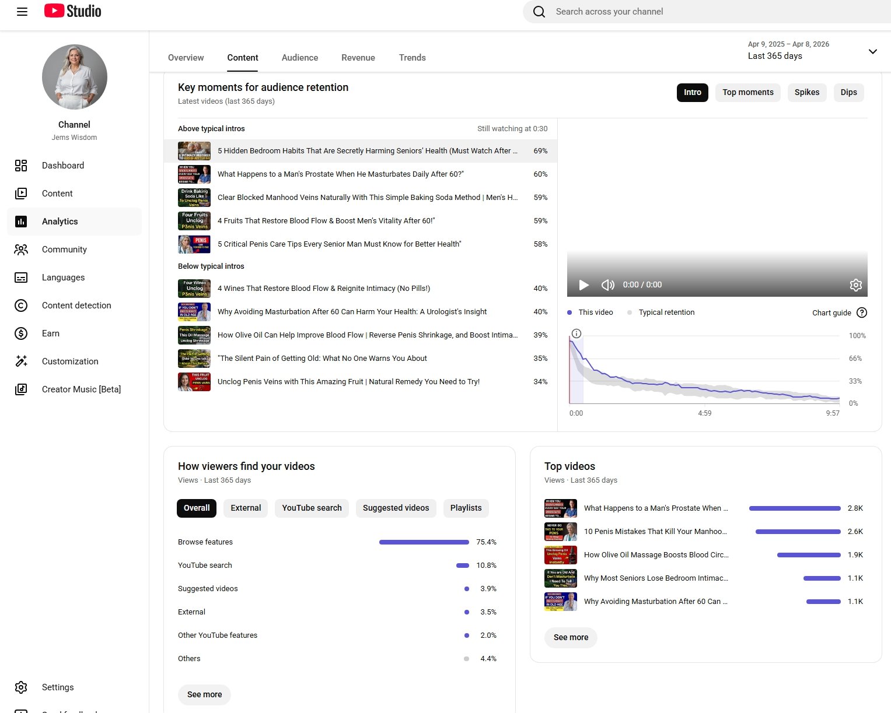Select YouTube search traffic filter
The image size is (891, 713).
coord(312,508)
